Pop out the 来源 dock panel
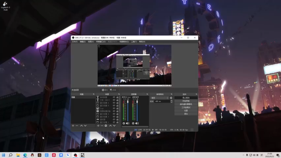 [x=119, y=94]
